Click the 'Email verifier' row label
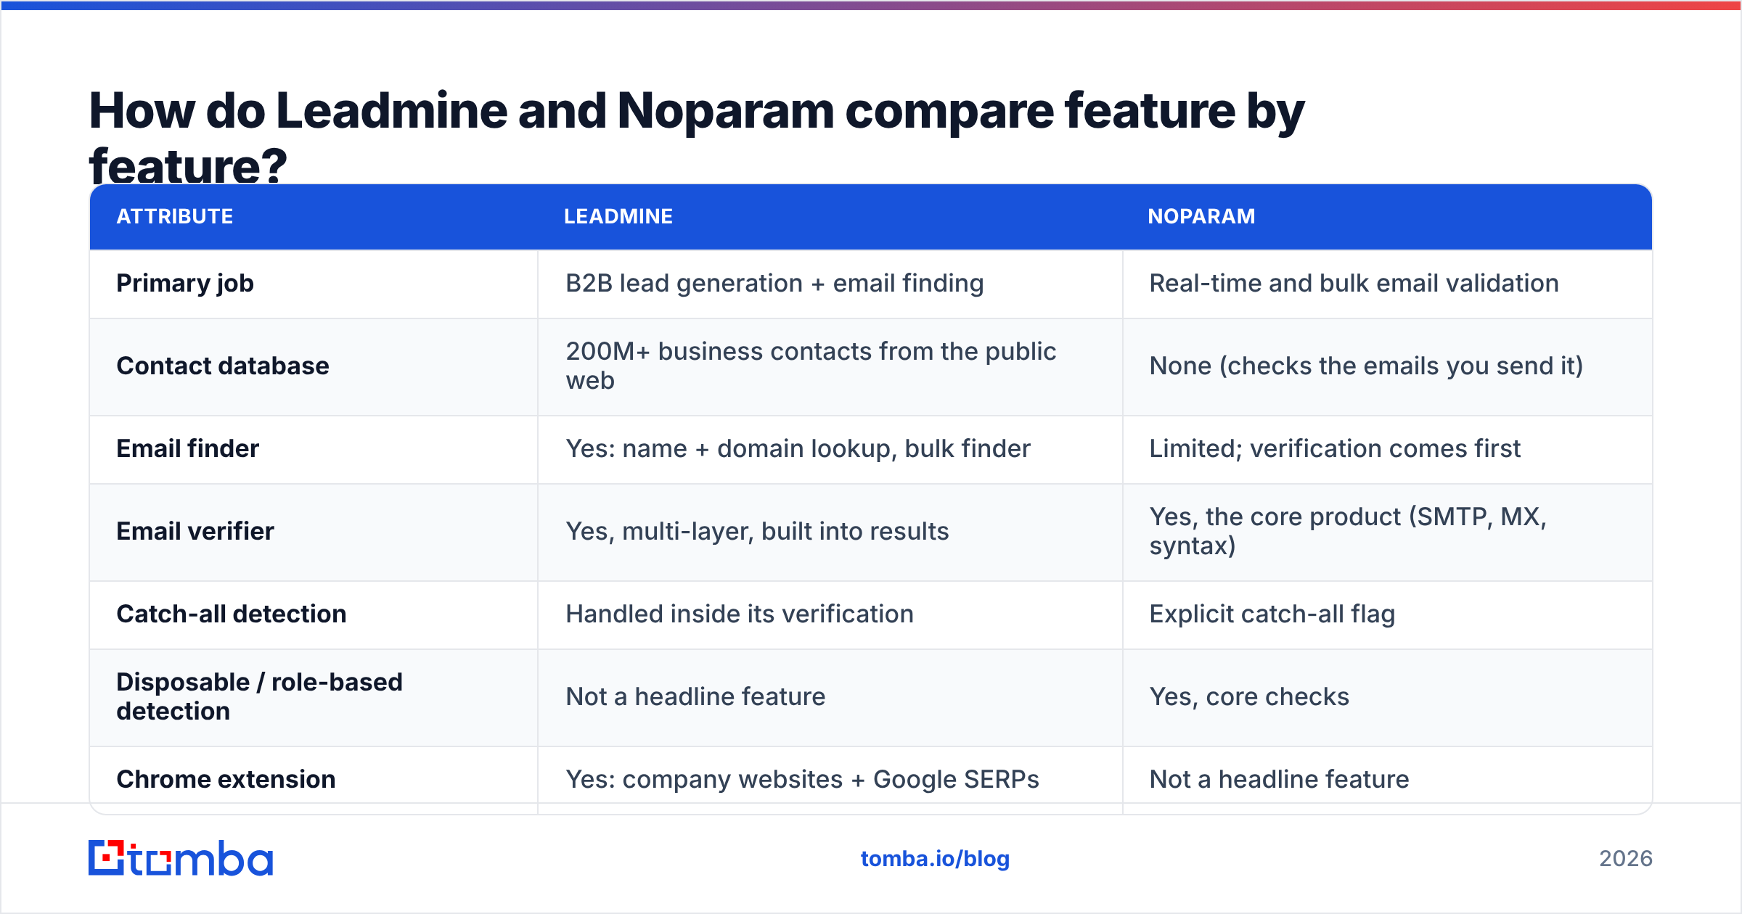The image size is (1742, 914). click(195, 531)
